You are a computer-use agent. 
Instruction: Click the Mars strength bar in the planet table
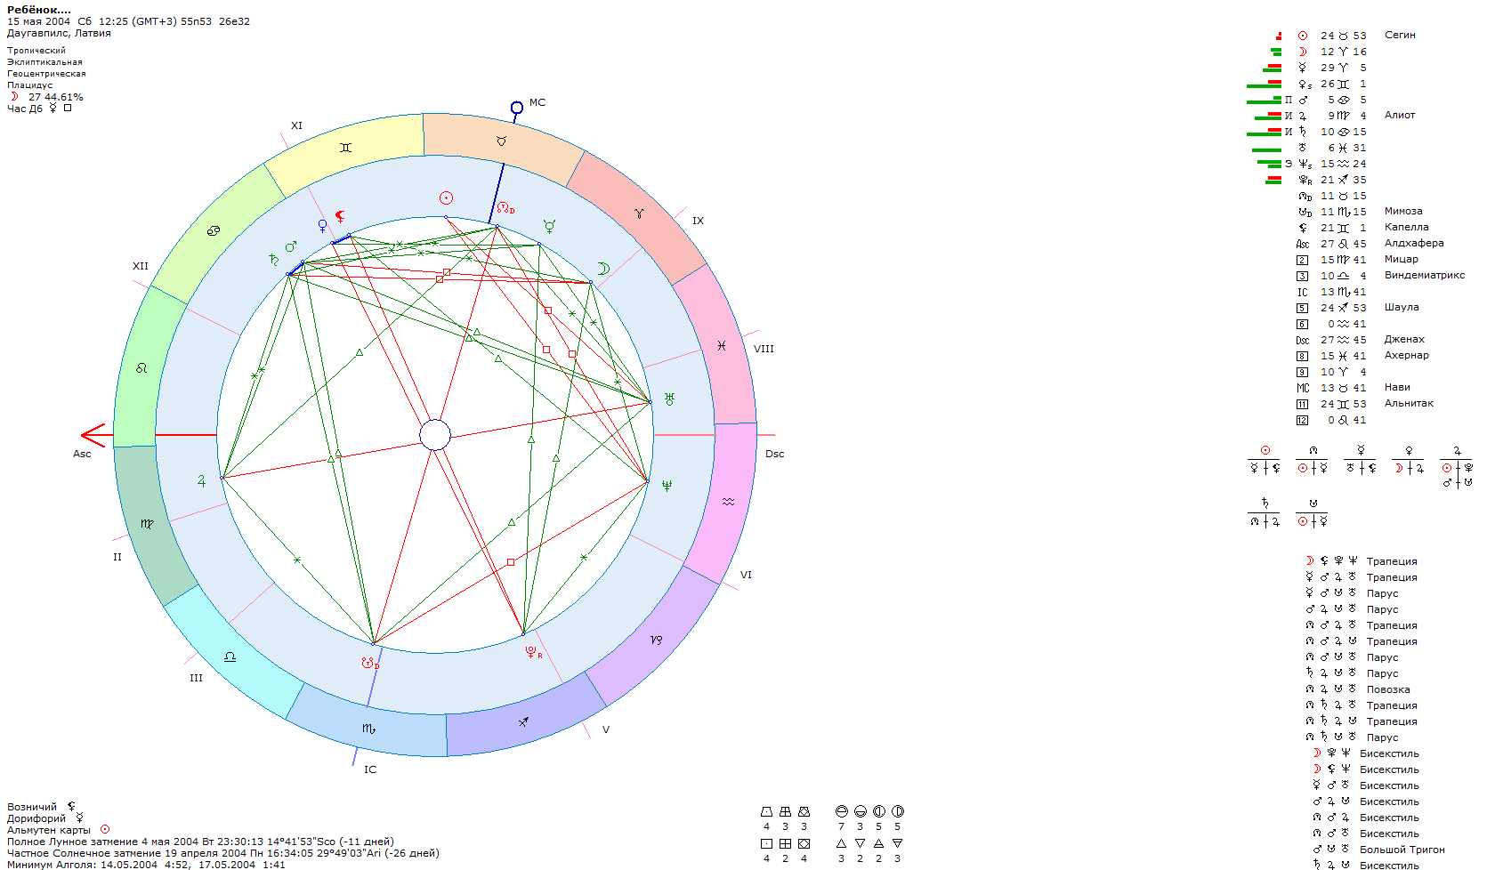point(1264,100)
